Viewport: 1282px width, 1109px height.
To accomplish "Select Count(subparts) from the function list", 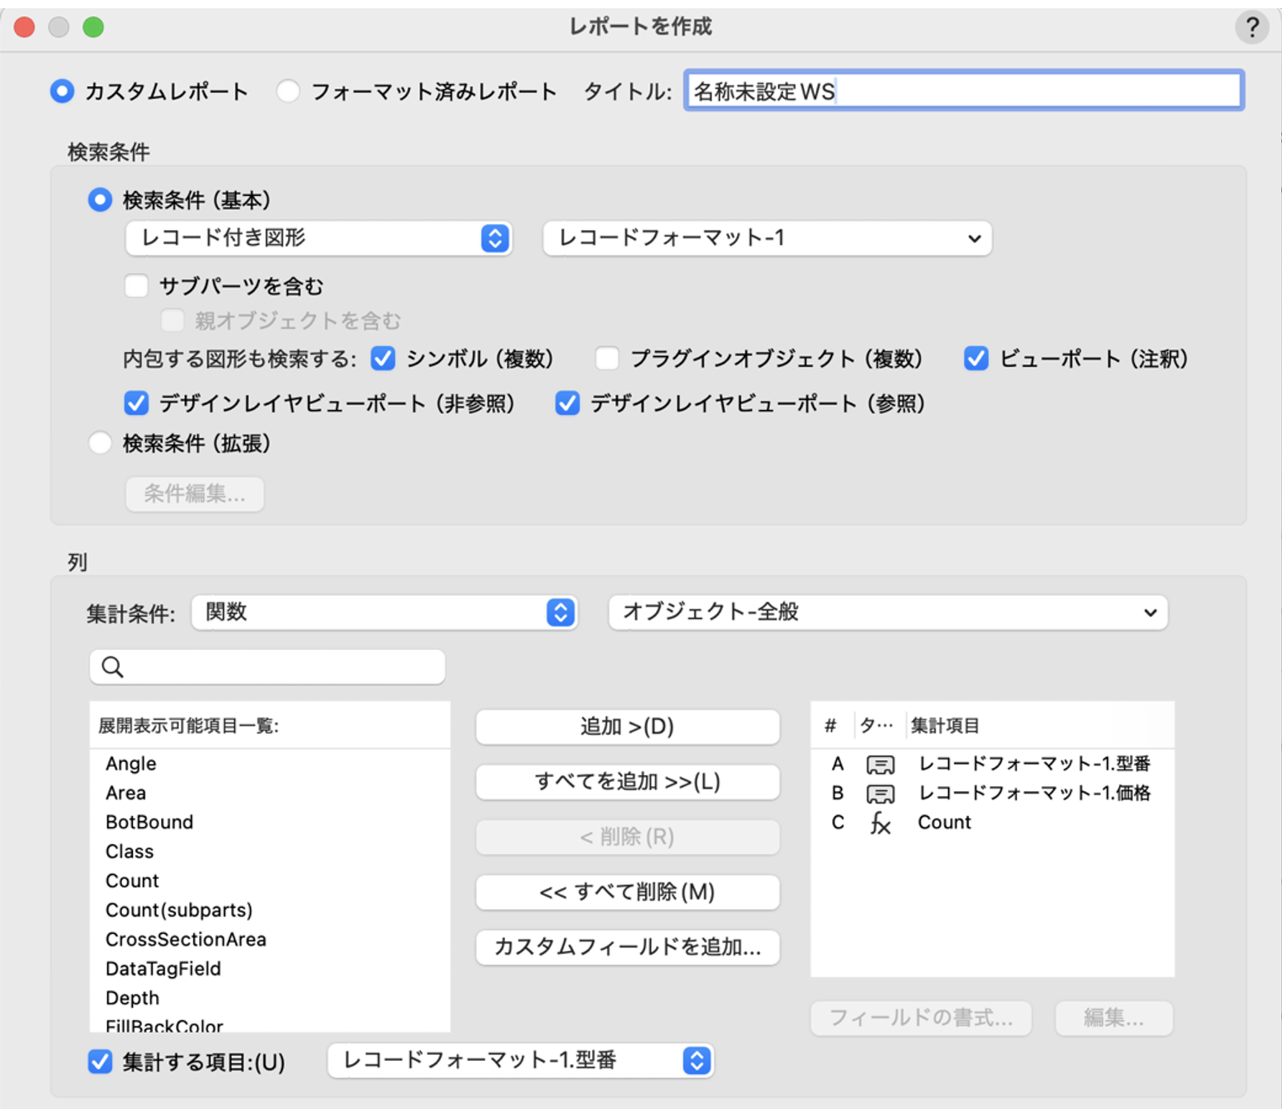I will point(179,910).
